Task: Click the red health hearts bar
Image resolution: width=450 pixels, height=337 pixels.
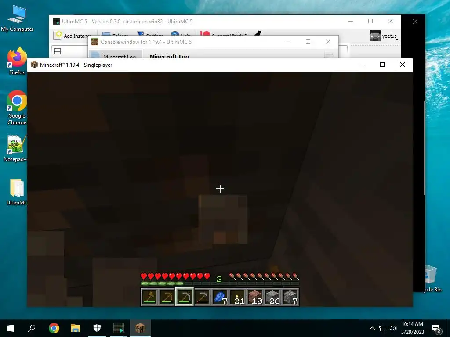Action: point(175,276)
